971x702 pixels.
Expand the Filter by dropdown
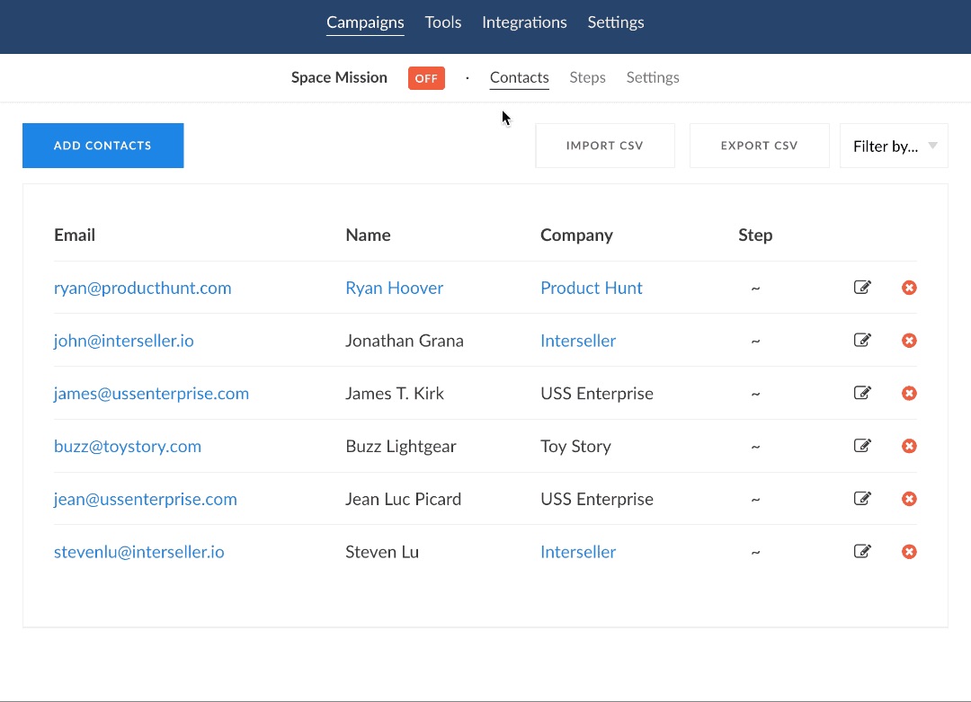(894, 147)
